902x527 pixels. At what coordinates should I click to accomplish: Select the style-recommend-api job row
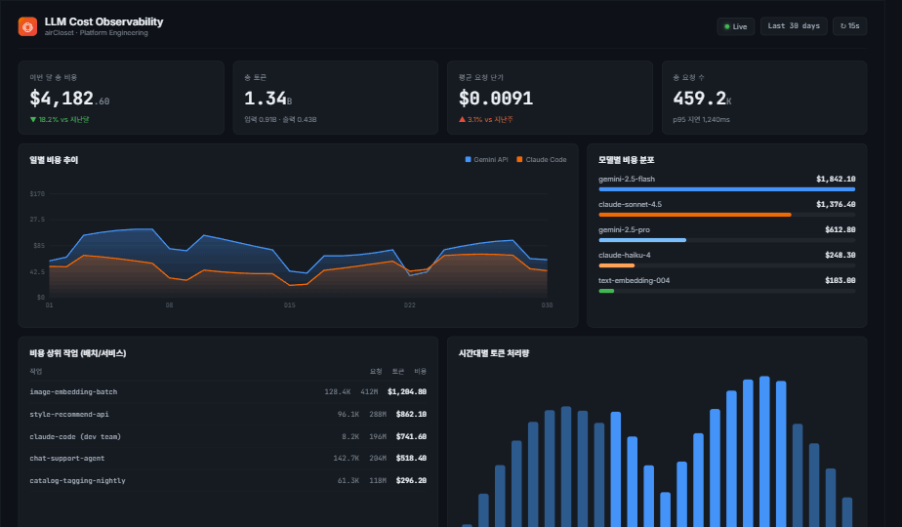pos(227,414)
